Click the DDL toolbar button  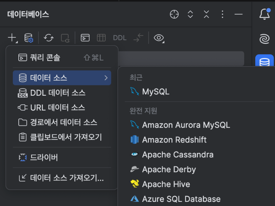click(x=119, y=38)
